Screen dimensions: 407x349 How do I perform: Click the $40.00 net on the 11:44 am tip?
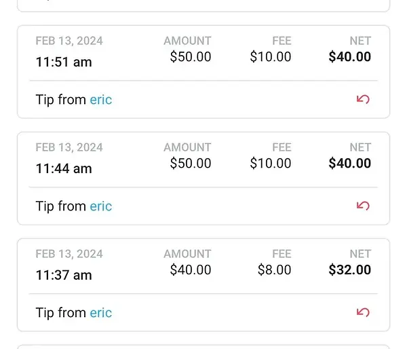[x=349, y=163]
